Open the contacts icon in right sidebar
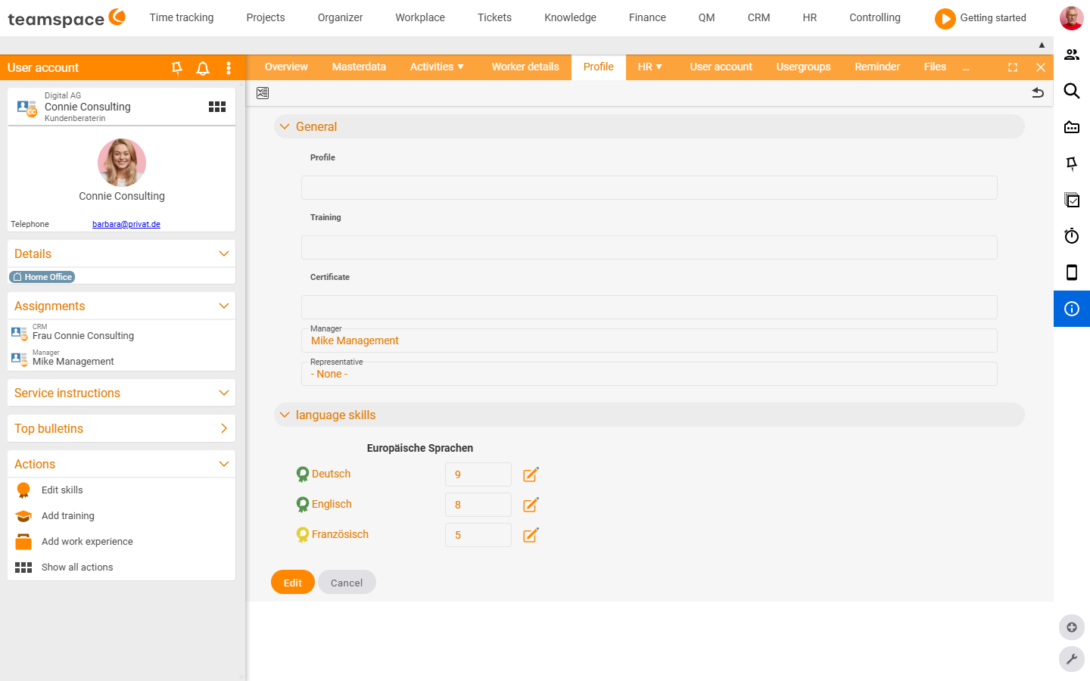The height and width of the screenshot is (681, 1090). click(x=1072, y=54)
